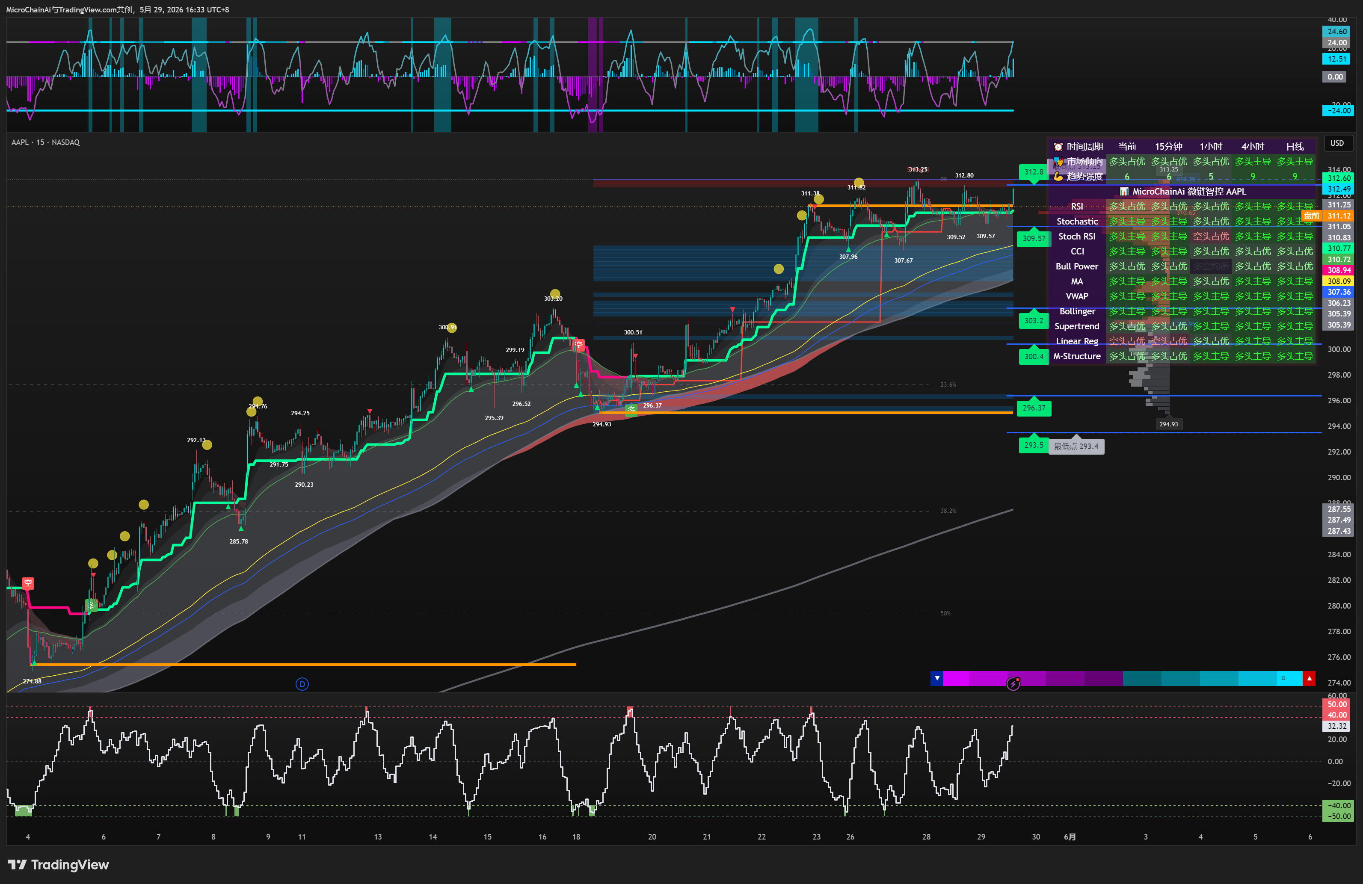Screen dimensions: 1363x884
Task: Select the 15分钟 column header
Action: tap(1168, 147)
